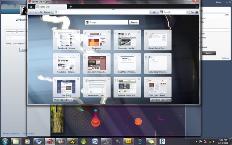The width and height of the screenshot is (232, 145).
Task: Click the Opera panel toggle icon
Action: coord(31,7)
